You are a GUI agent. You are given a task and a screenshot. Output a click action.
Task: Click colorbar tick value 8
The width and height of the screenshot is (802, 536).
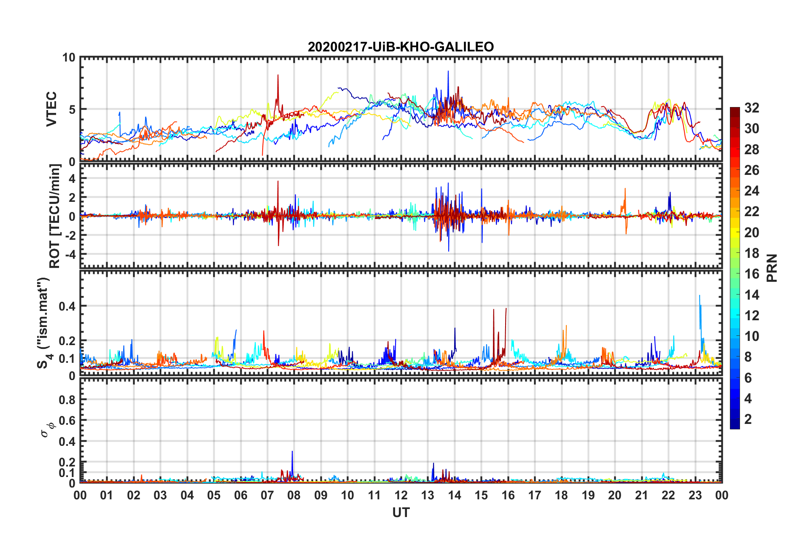pyautogui.click(x=748, y=357)
